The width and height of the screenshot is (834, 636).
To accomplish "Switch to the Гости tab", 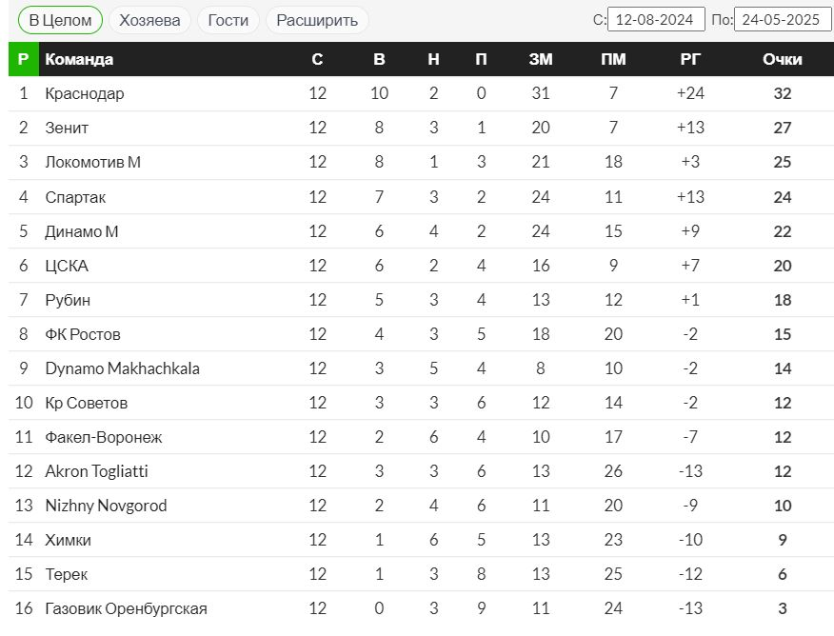I will [x=228, y=20].
